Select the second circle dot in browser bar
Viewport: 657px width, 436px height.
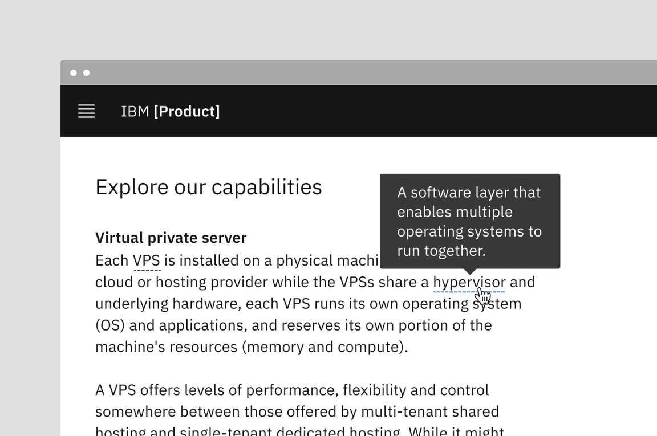click(x=86, y=72)
